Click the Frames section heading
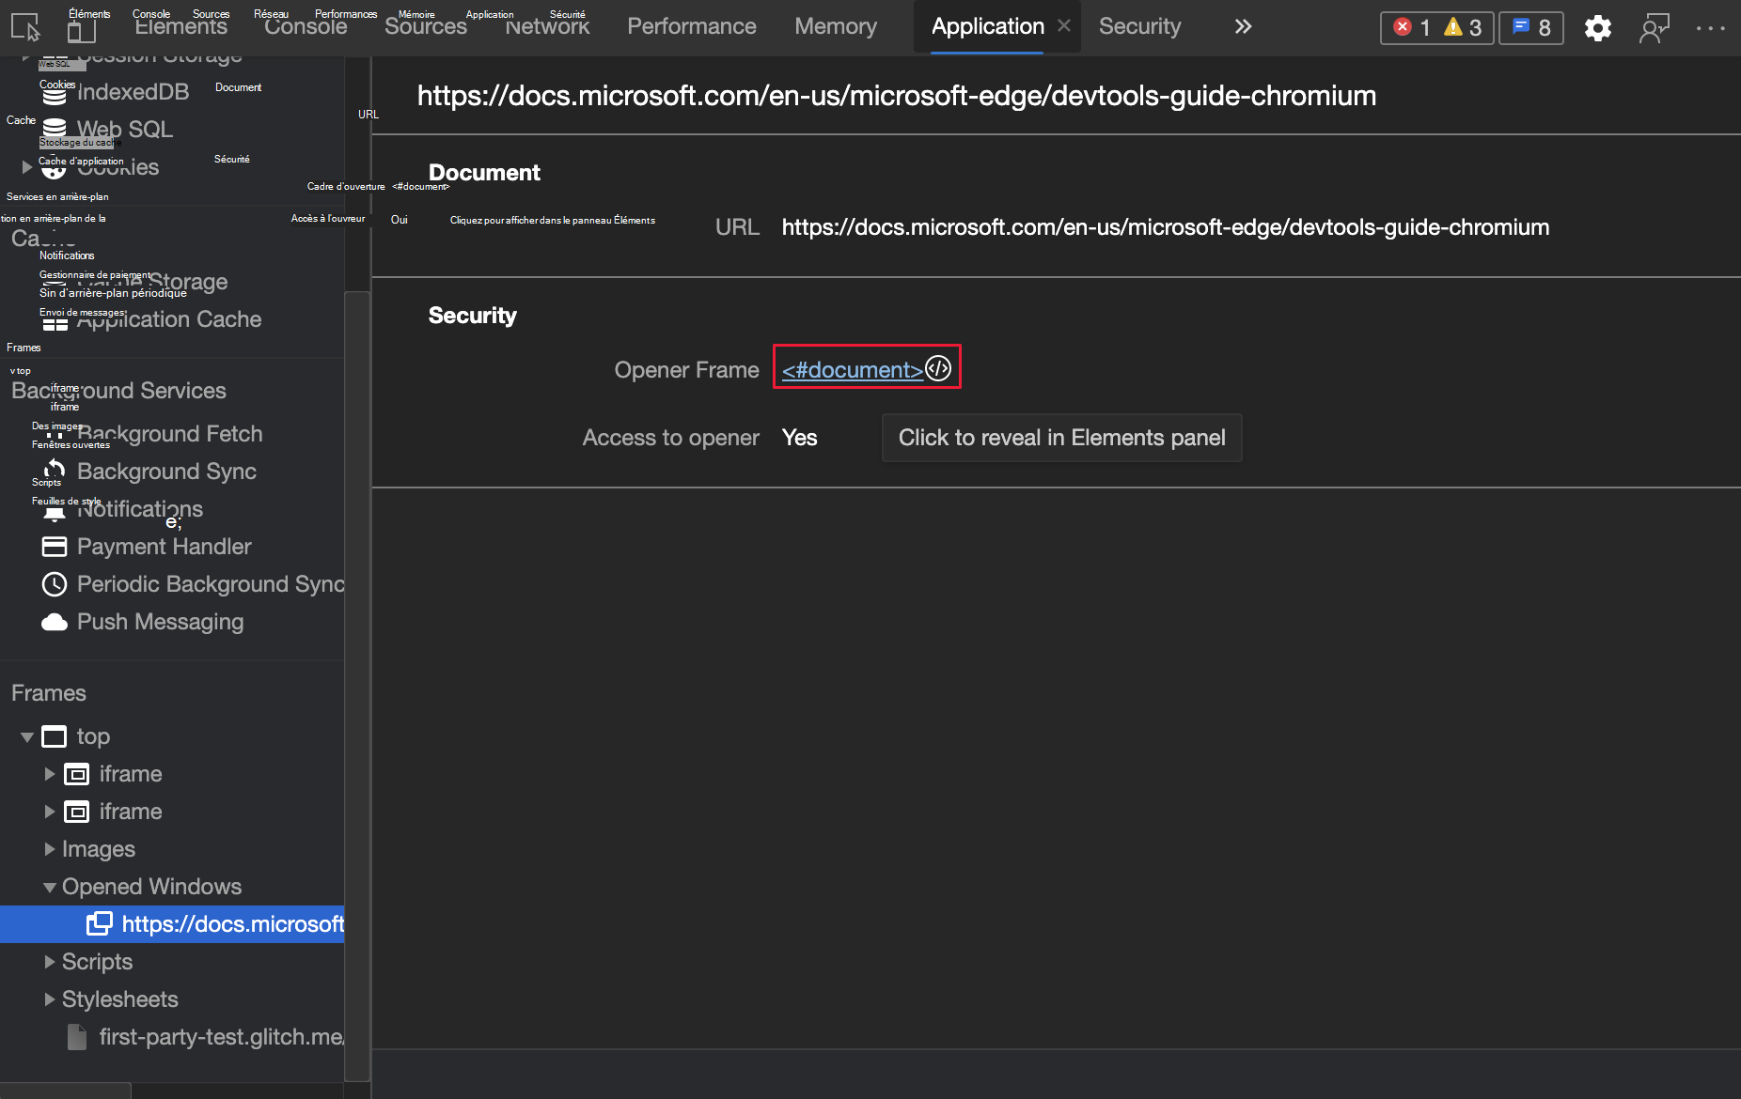The height and width of the screenshot is (1099, 1741). coord(49,693)
